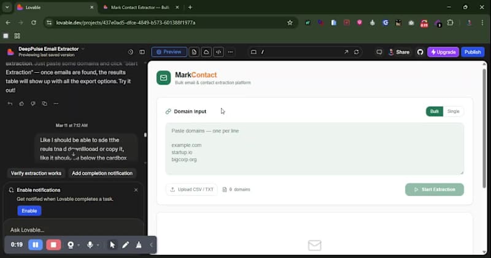Viewport: 491px width, 258px height.
Task: Open the comments icon beside Share
Action: tap(379, 52)
